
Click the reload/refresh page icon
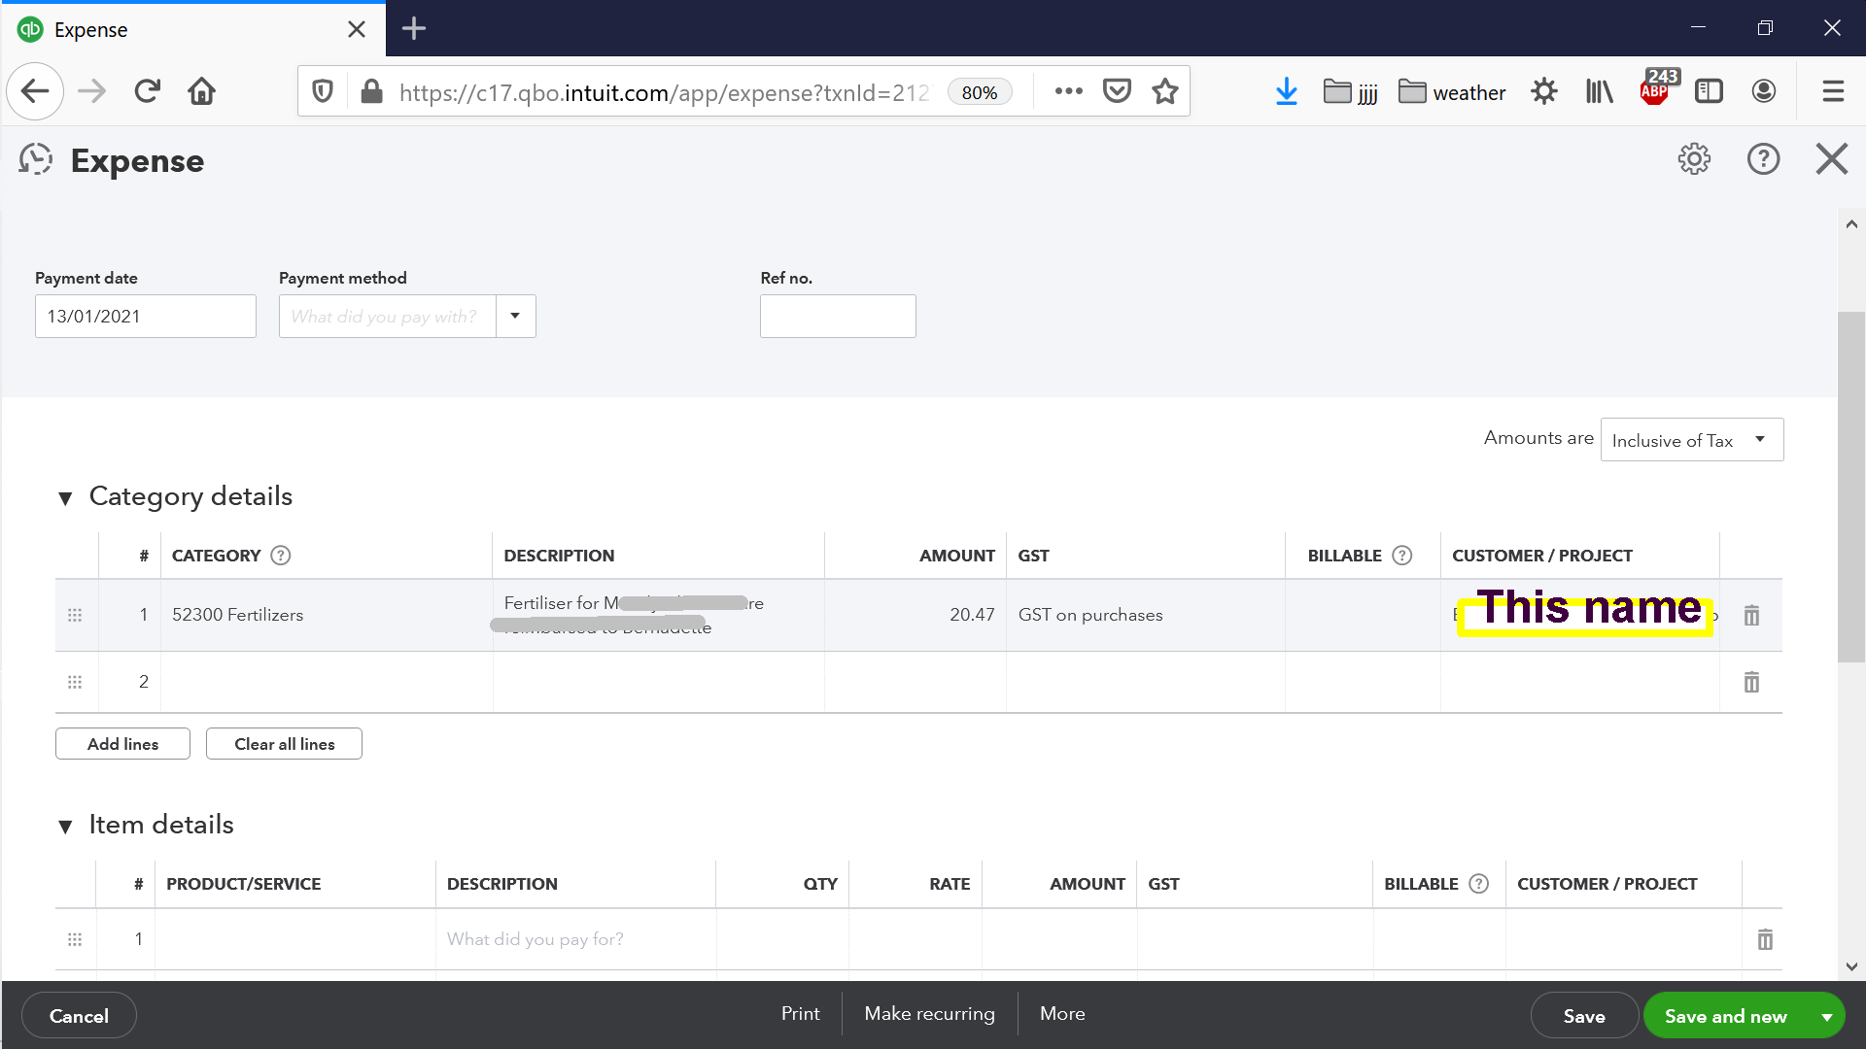coord(145,92)
